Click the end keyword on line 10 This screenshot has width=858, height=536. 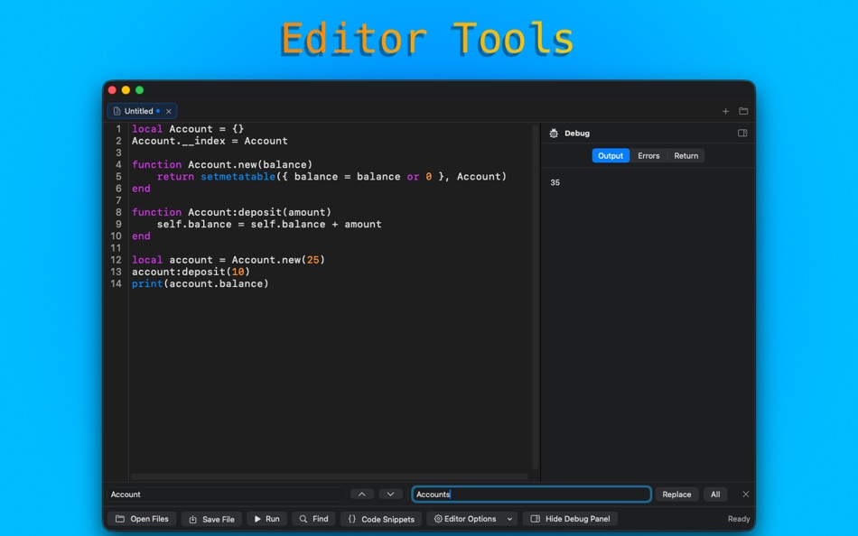(x=141, y=236)
